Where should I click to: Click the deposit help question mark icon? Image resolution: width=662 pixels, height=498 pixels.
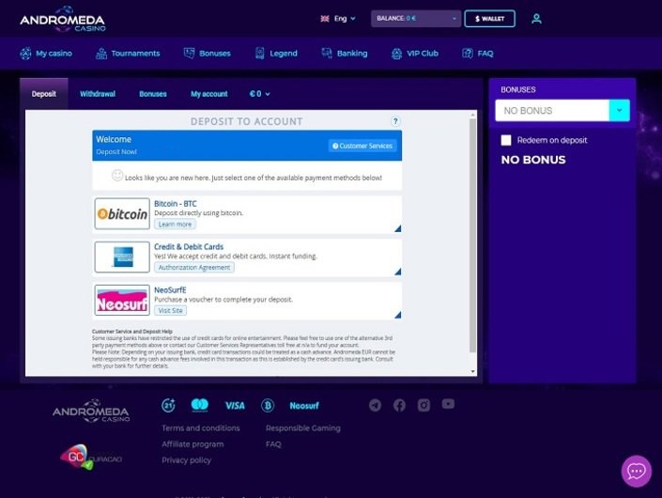tap(395, 121)
